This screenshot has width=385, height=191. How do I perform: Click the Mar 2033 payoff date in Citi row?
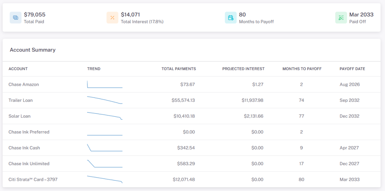coord(350,179)
